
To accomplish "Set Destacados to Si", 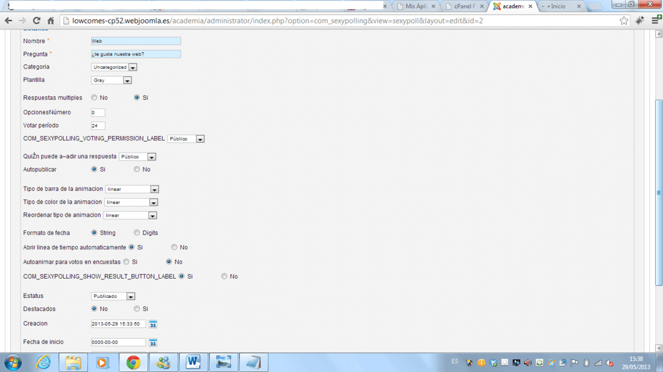I will (137, 309).
